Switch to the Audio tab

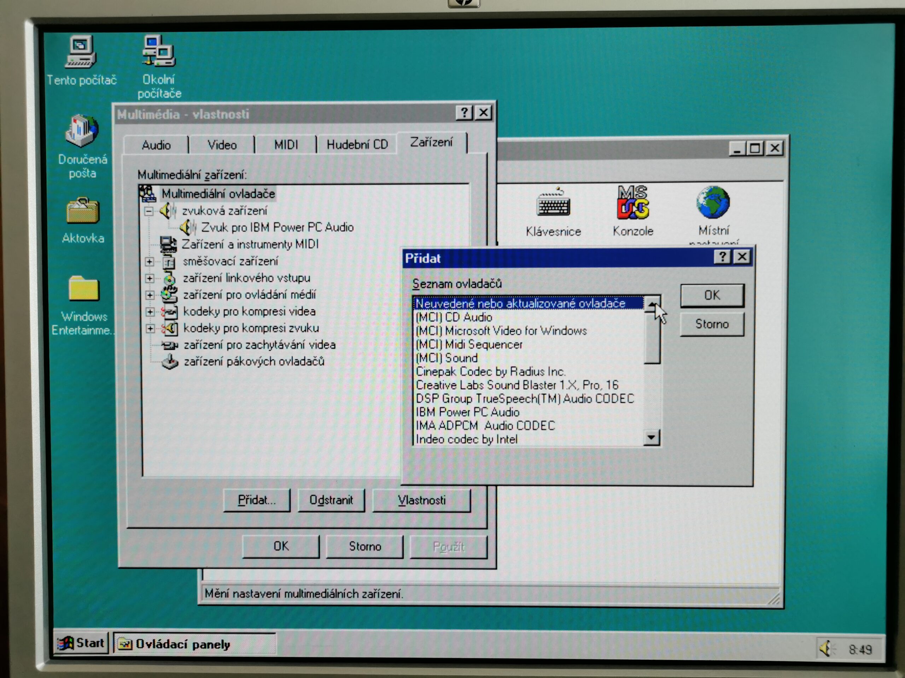[156, 145]
